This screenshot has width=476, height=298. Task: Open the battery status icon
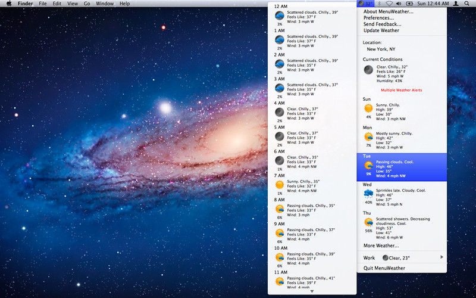pos(409,4)
